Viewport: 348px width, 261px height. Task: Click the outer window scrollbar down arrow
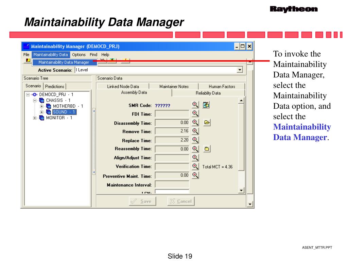pos(250,204)
